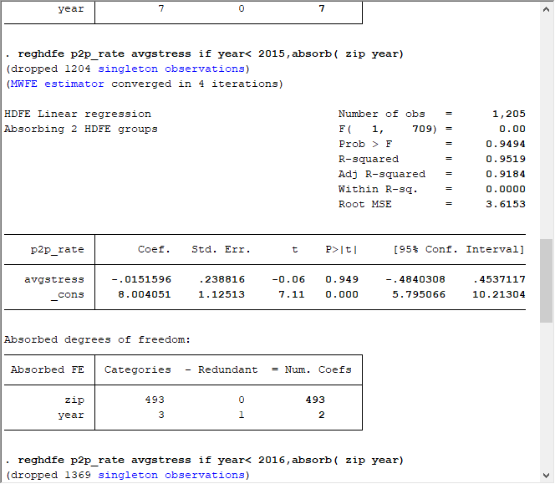Click the avgstress std. err. .238816
The height and width of the screenshot is (484, 555).
coord(221,279)
